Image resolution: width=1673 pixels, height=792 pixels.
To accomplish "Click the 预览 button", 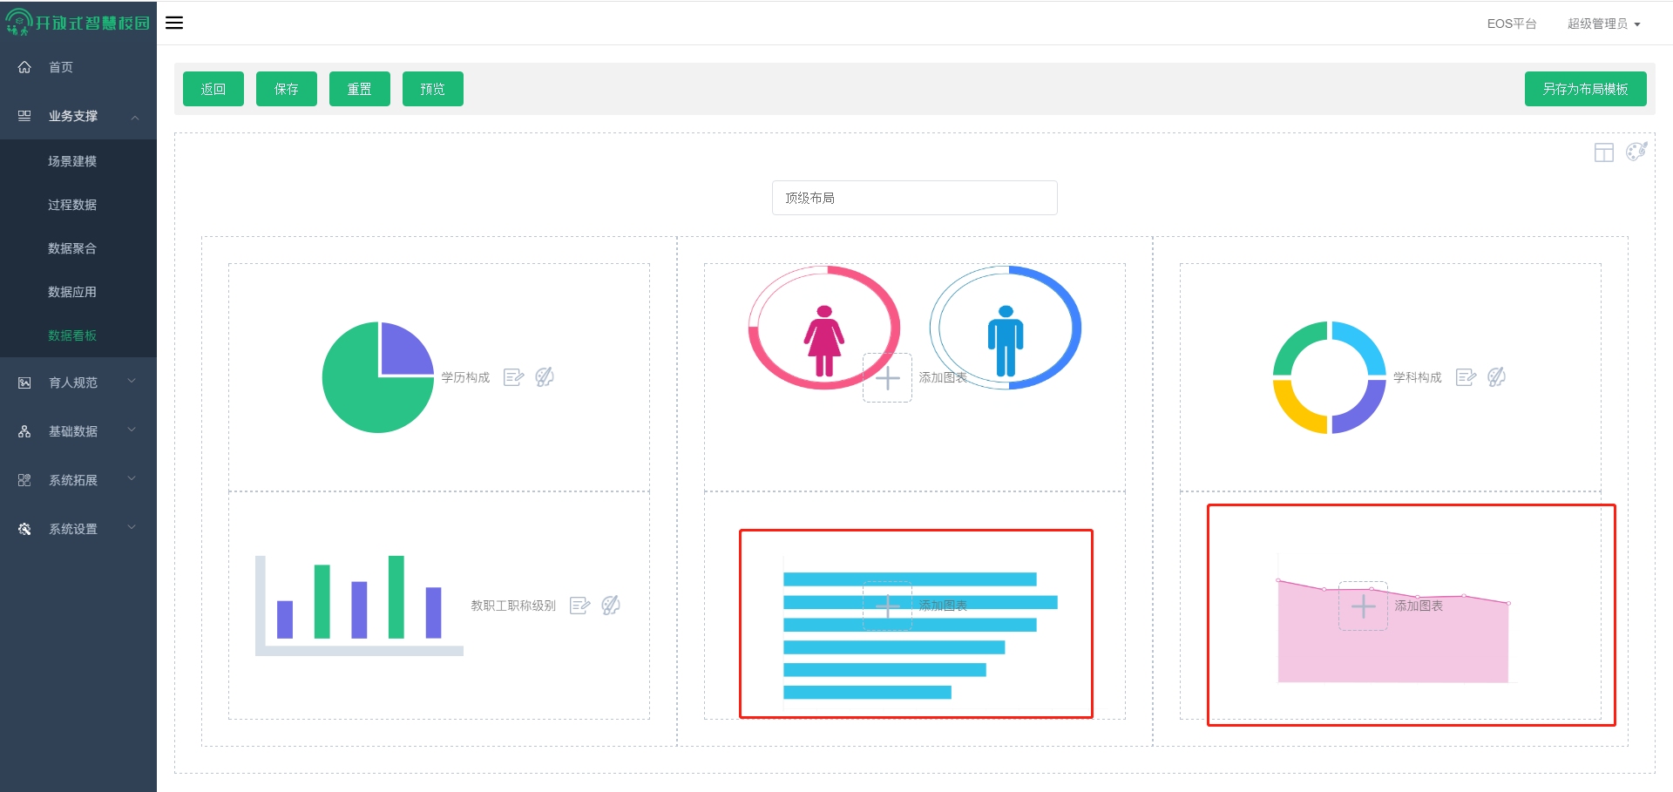I will tap(433, 89).
